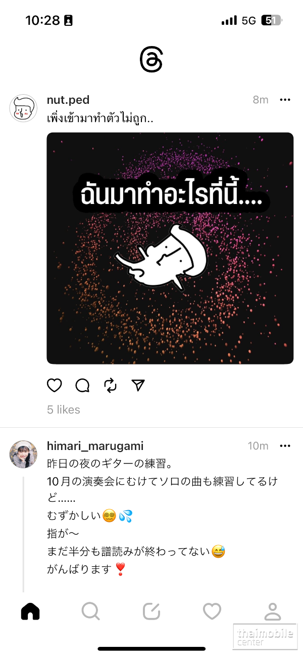This screenshot has height=657, width=303.
Task: Open the nut.ped post image
Action: (170, 248)
